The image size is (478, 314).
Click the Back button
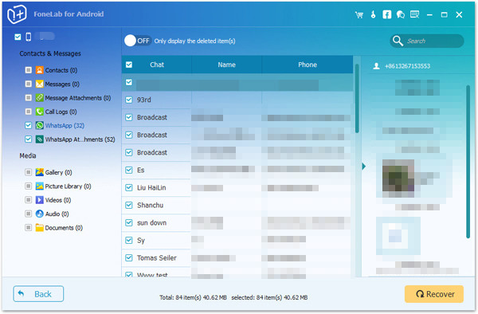click(x=38, y=293)
